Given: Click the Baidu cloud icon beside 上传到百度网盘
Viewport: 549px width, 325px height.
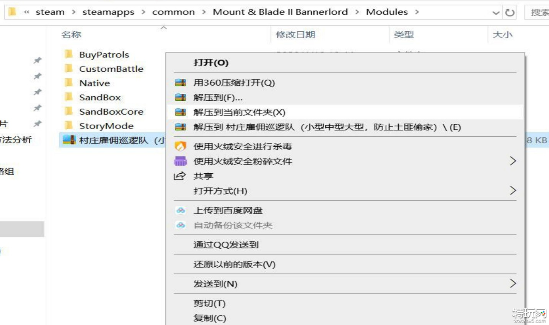Looking at the screenshot, I should click(180, 210).
